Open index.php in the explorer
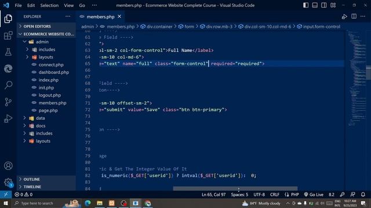 (x=49, y=80)
